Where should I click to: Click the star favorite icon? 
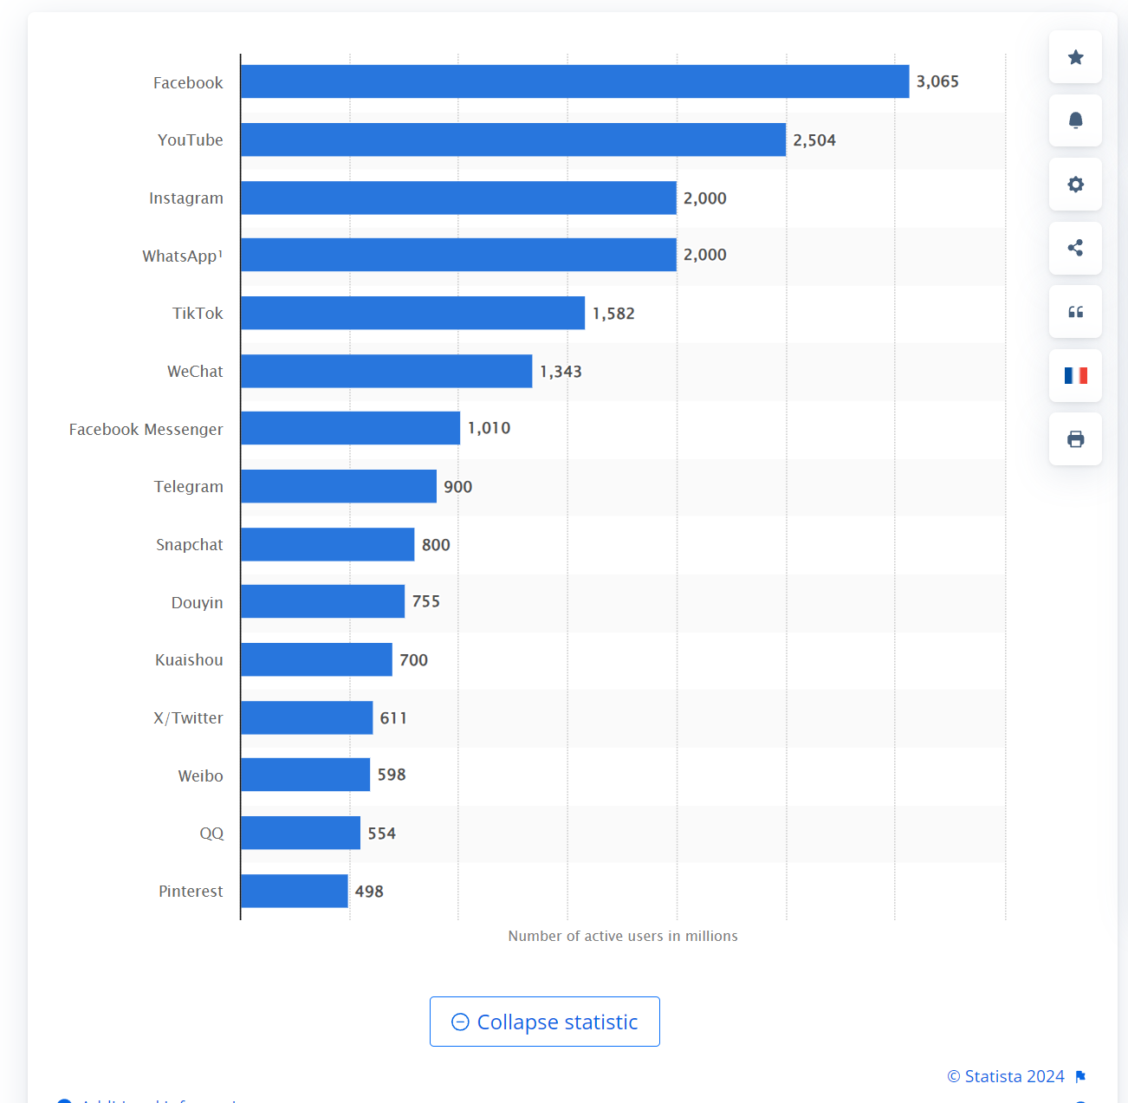coord(1075,57)
